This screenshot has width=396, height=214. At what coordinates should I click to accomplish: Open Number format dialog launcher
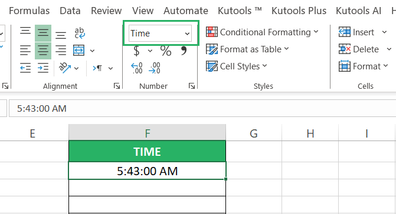click(192, 86)
